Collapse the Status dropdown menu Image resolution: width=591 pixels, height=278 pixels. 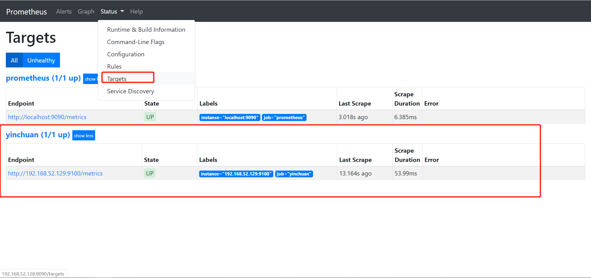coord(112,11)
